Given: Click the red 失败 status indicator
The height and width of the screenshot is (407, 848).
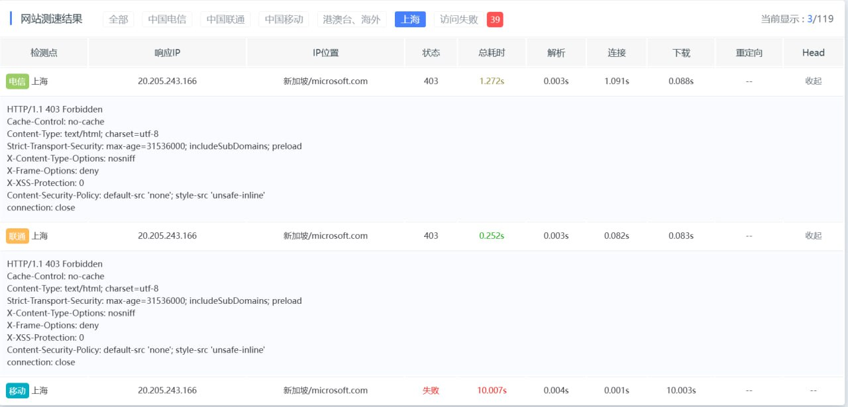Looking at the screenshot, I should (431, 390).
